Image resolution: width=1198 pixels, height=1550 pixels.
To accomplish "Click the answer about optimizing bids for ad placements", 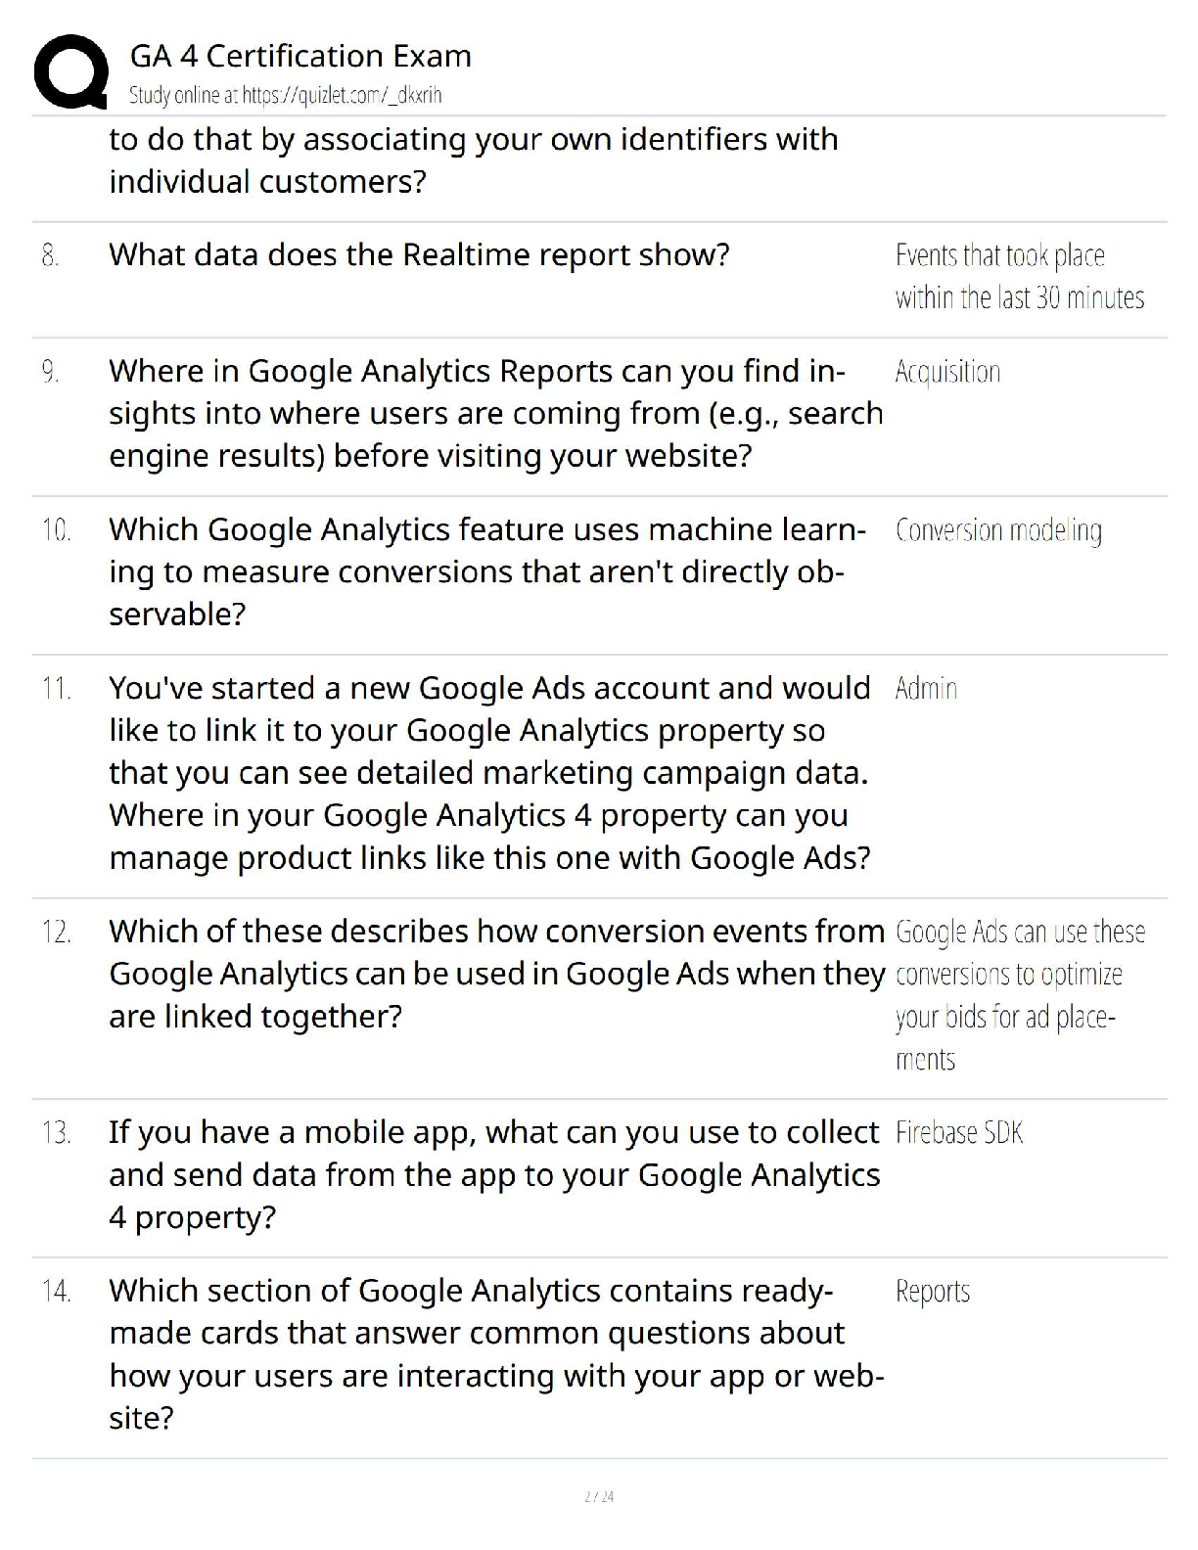I will pyautogui.click(x=1020, y=995).
